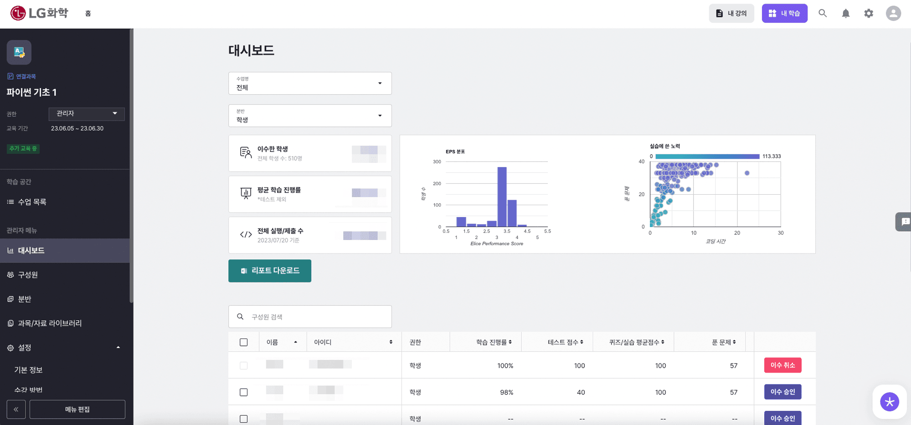The width and height of the screenshot is (911, 425).
Task: Click the 23.06.05 ~ 23.06.30 period text
Action: (x=77, y=128)
